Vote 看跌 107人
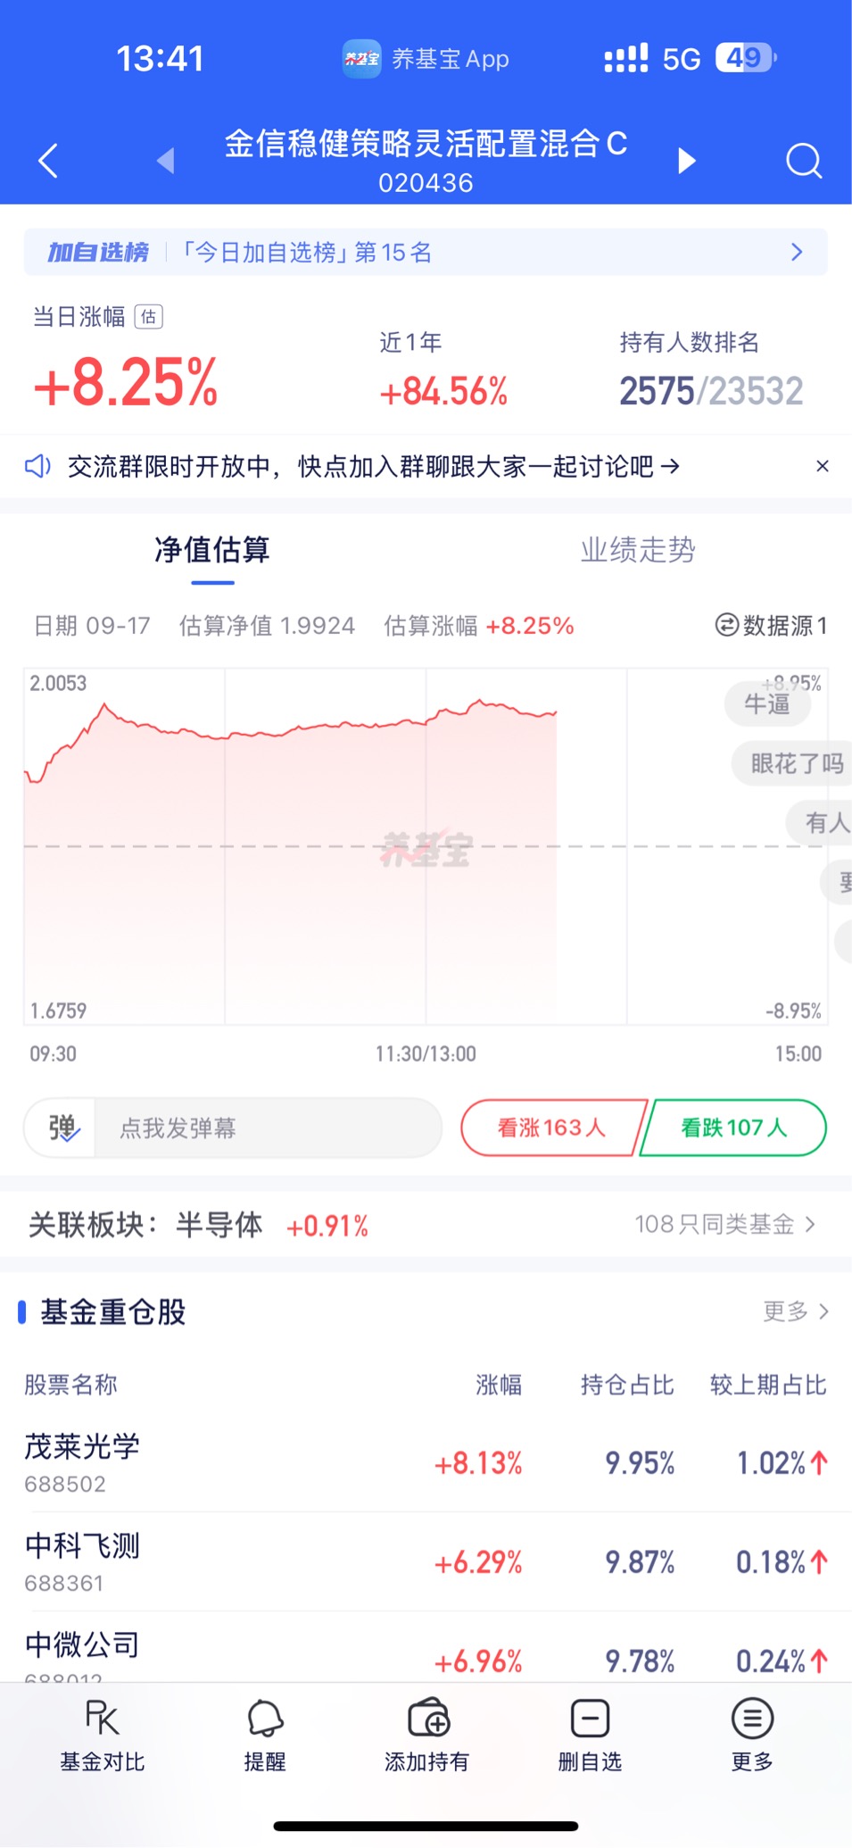Viewport: 852px width, 1848px height. click(x=734, y=1128)
